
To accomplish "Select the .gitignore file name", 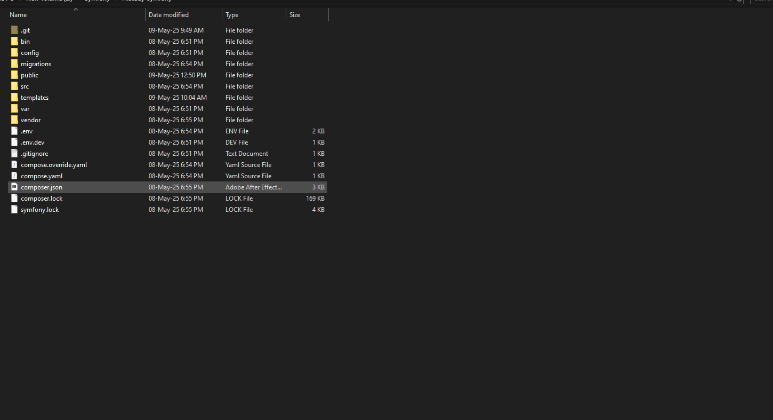I will point(34,154).
